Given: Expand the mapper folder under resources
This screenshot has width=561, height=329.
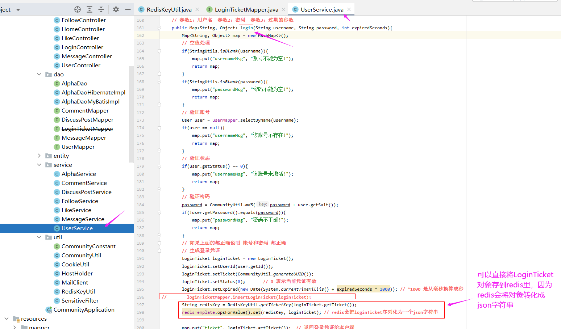Looking at the screenshot, I should [x=14, y=327].
